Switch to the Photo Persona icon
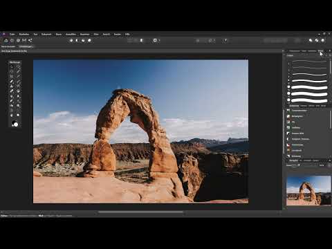This screenshot has height=249, width=332. point(6,40)
